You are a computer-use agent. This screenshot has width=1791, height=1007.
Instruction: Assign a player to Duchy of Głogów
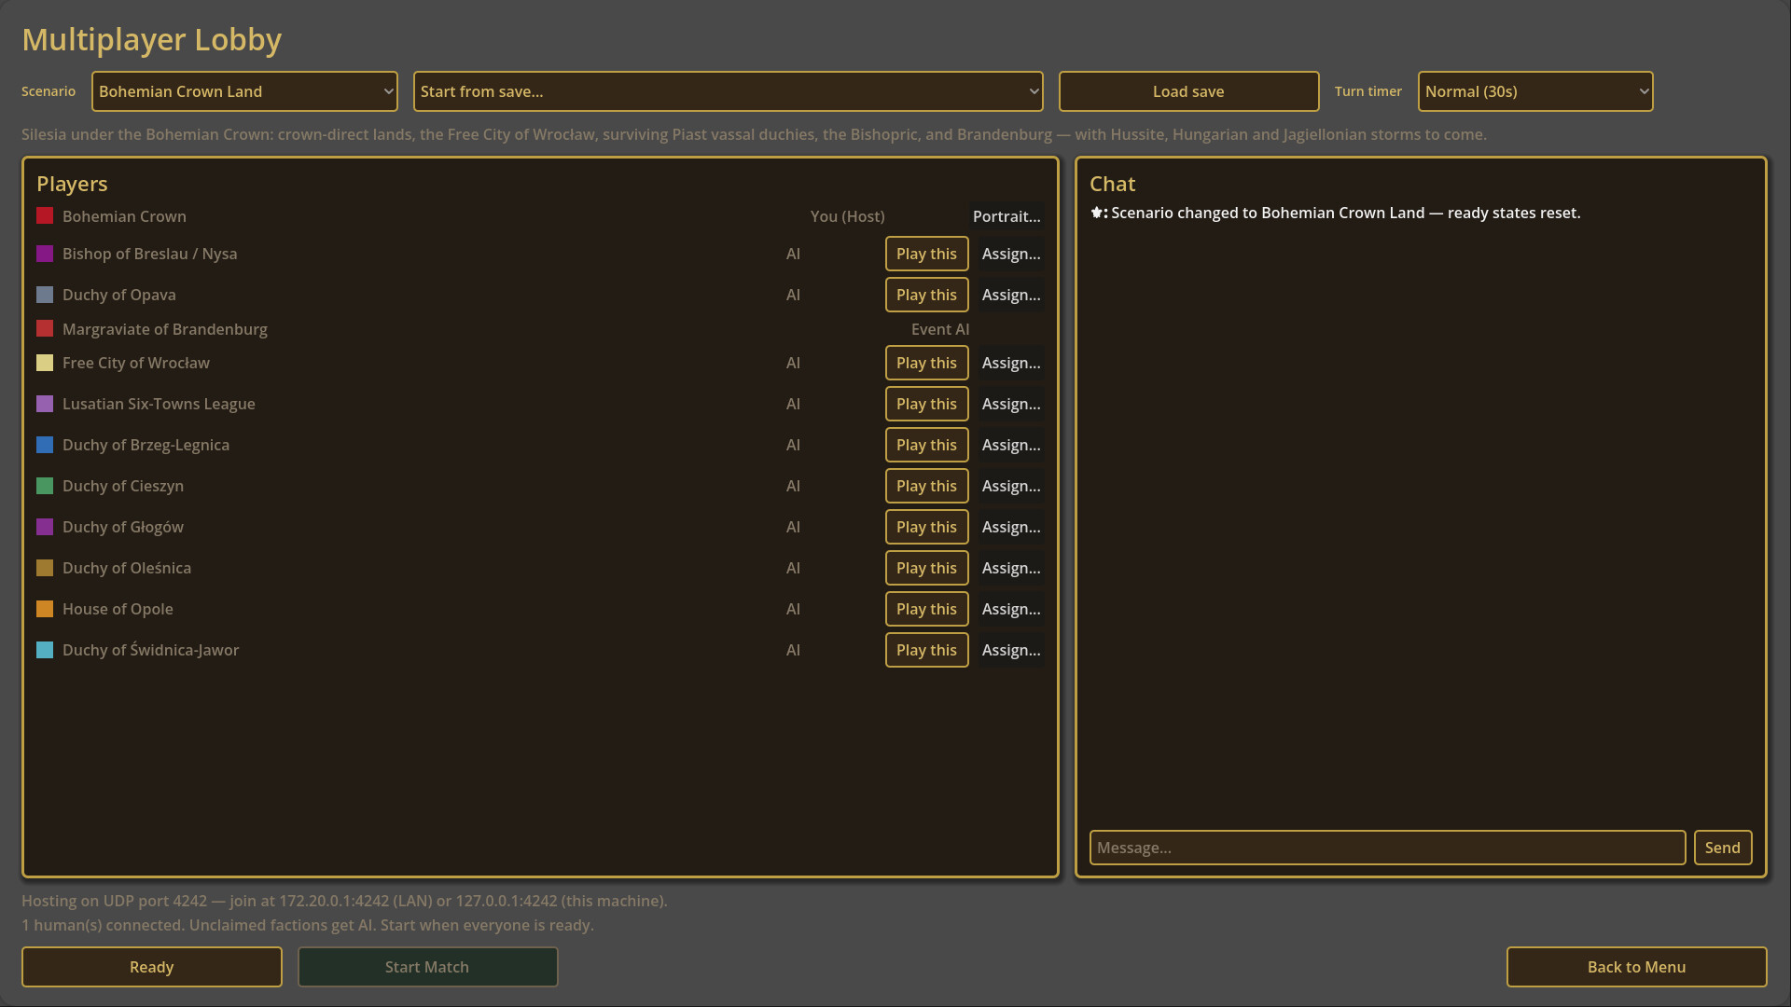pos(1011,527)
